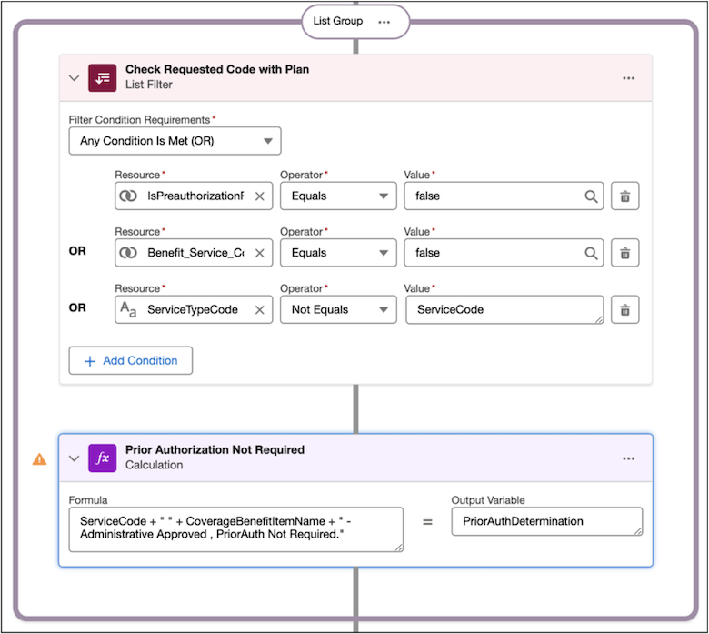Clear the ServiceTypeCode resource selection
The height and width of the screenshot is (634, 709).
(260, 310)
